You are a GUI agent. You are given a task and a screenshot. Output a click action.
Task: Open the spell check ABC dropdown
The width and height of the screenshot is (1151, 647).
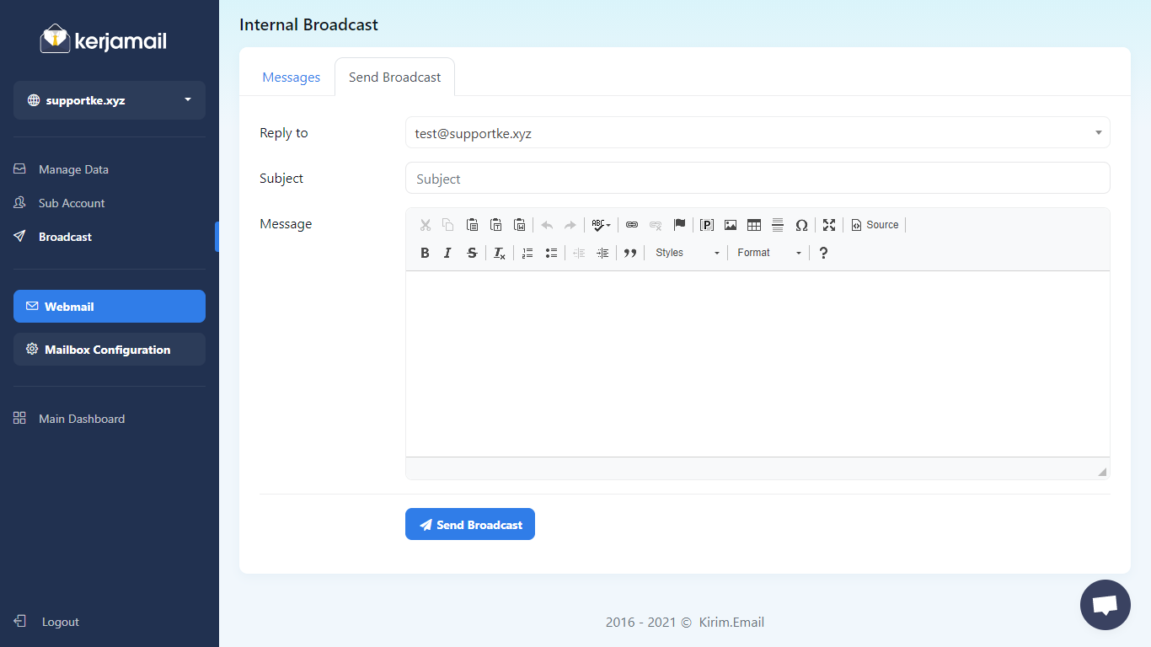tap(601, 225)
